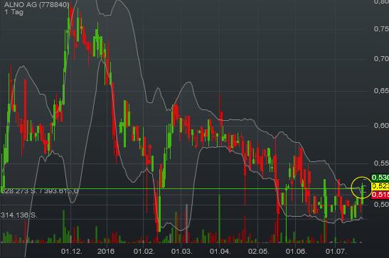Select the 0,60 price axis label

click(381, 125)
